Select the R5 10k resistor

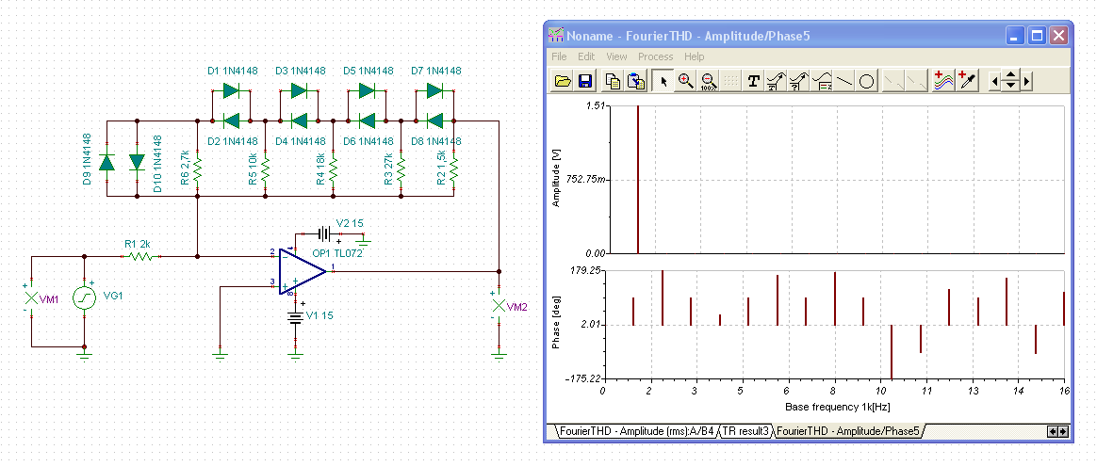[x=265, y=169]
